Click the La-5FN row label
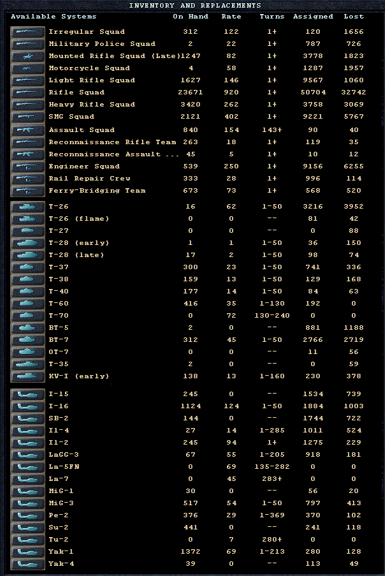 click(64, 466)
